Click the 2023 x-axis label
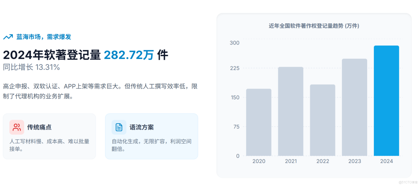This screenshot has width=420, height=186. (354, 162)
